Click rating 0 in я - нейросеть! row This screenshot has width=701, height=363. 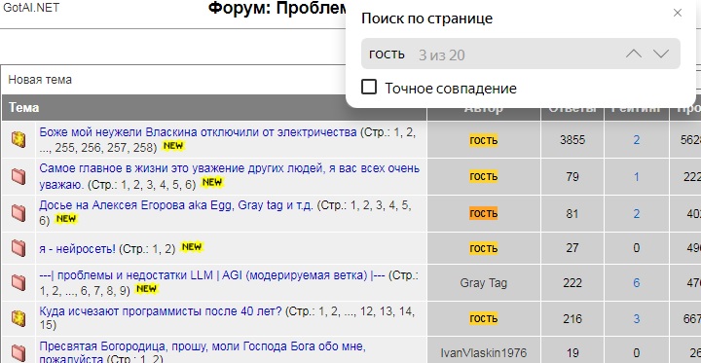(x=636, y=248)
